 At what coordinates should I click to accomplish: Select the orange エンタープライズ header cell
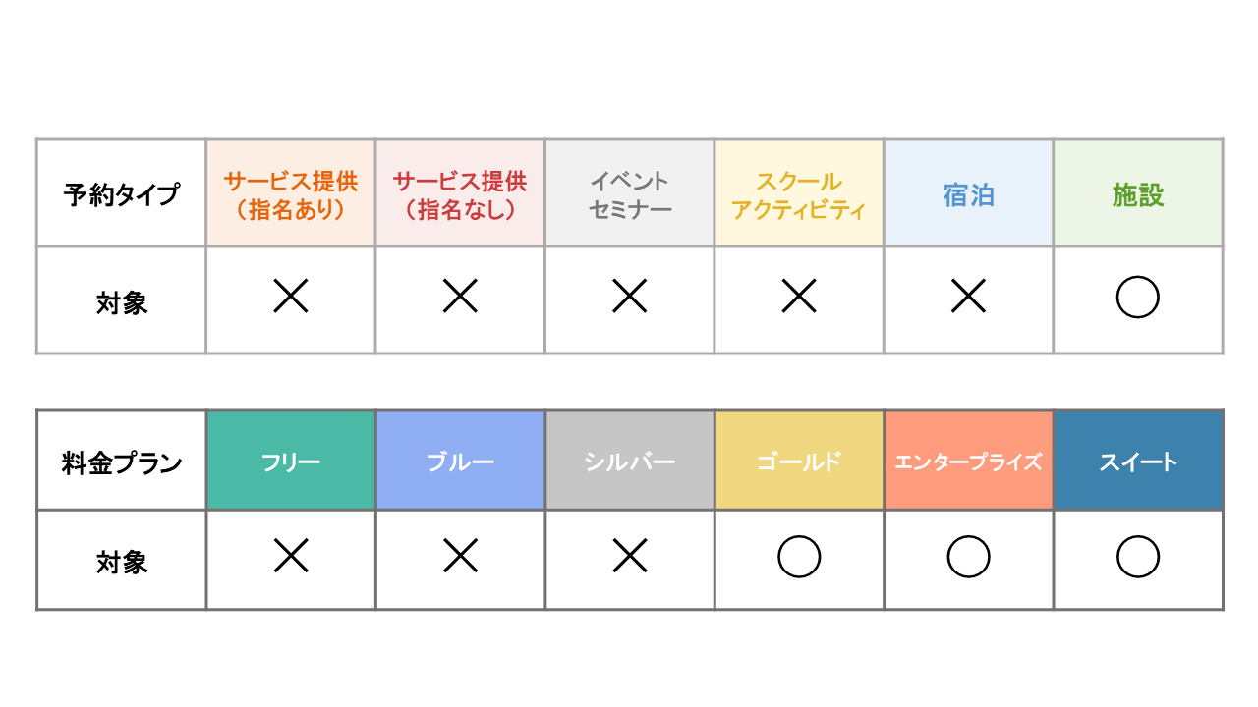[968, 461]
